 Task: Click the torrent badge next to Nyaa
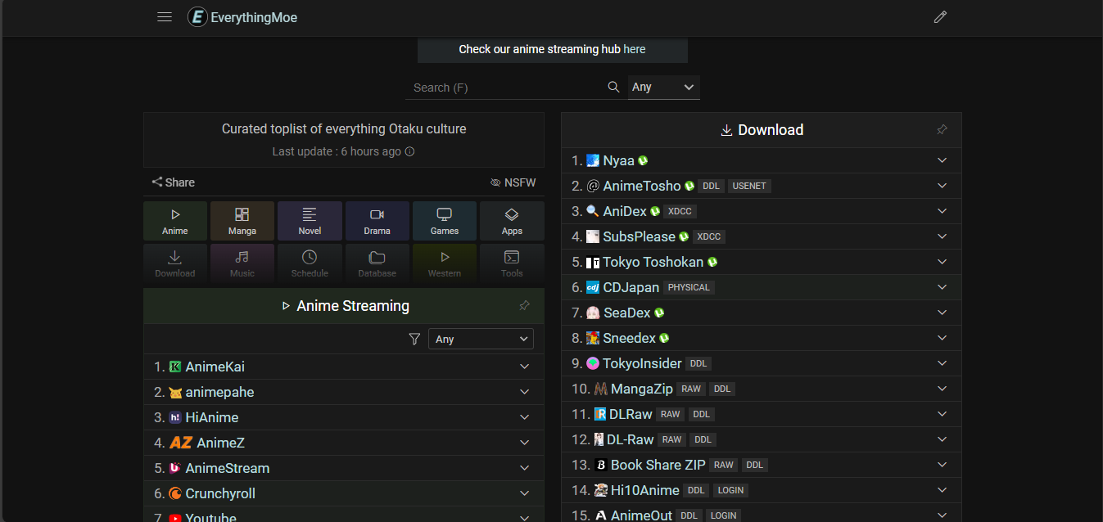[643, 160]
